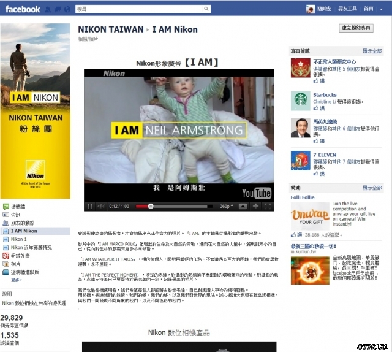Screen dimensions: 392x352
Task: Click NIKON TAIWAN breadcrumb title
Action: (x=111, y=29)
